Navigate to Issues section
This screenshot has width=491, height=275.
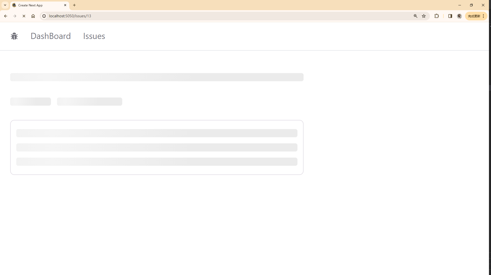point(94,36)
